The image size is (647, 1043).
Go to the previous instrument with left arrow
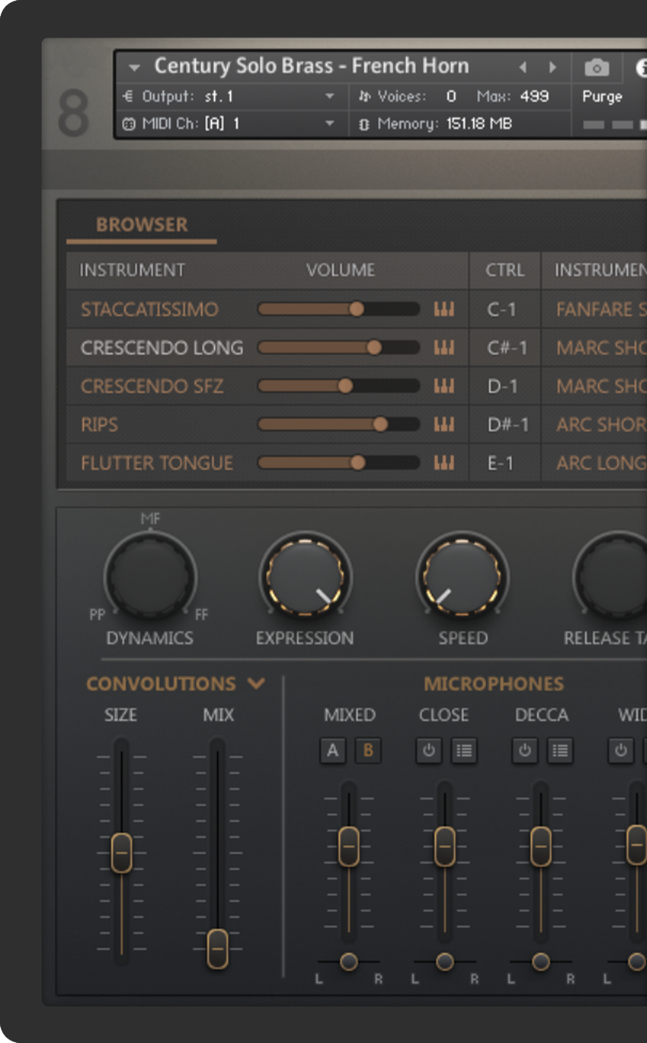pos(523,68)
